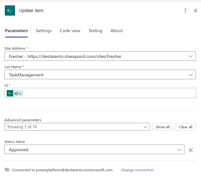201x177 pixels.
Task: Click the SharePoint icon in ID token
Action: [10, 94]
